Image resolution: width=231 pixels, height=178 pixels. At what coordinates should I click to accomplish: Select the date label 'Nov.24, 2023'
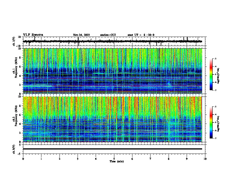click(x=81, y=35)
